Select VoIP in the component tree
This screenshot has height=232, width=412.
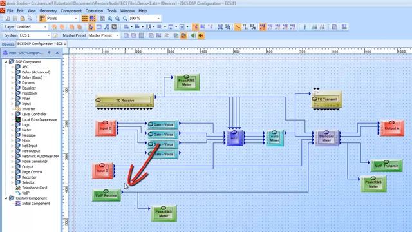pyautogui.click(x=25, y=193)
